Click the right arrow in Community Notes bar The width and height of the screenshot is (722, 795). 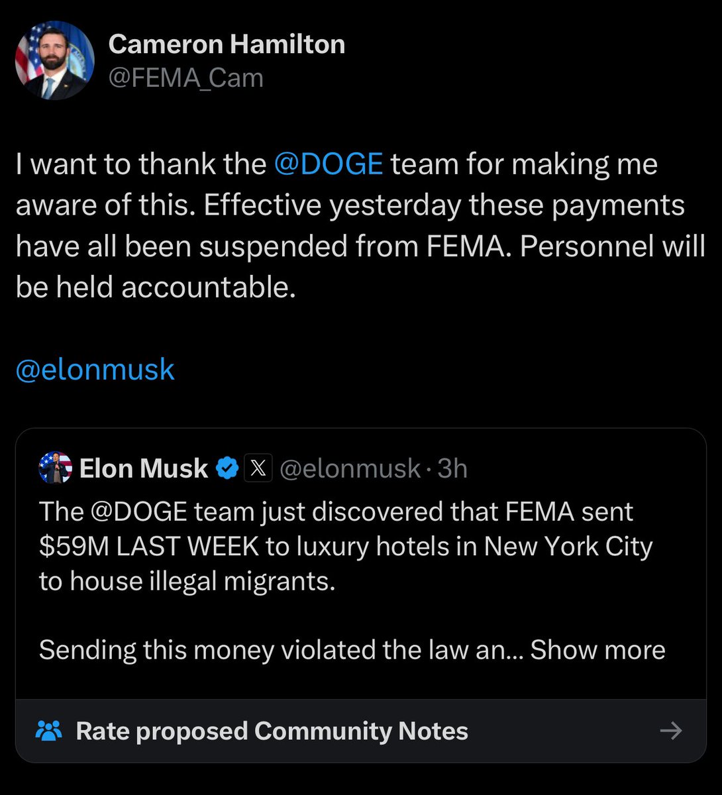point(671,731)
